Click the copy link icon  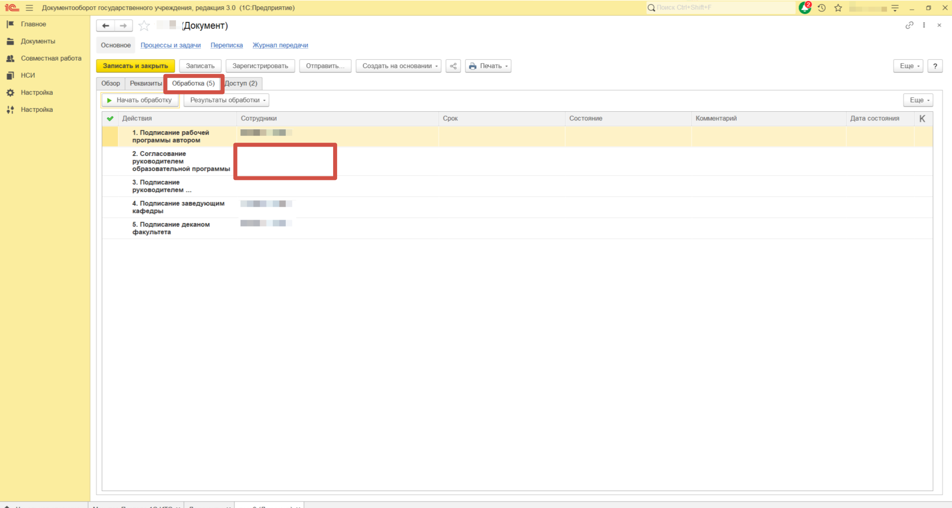click(909, 25)
